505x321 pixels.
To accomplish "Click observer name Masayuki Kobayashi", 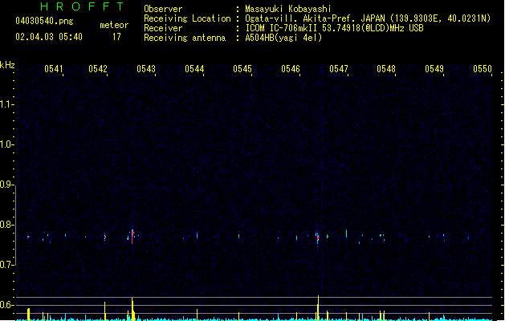I will click(288, 9).
